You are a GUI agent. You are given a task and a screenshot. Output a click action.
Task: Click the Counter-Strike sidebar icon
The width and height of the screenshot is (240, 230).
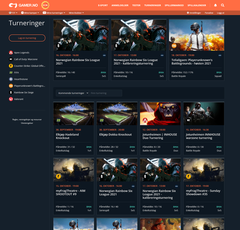pyautogui.click(x=11, y=66)
